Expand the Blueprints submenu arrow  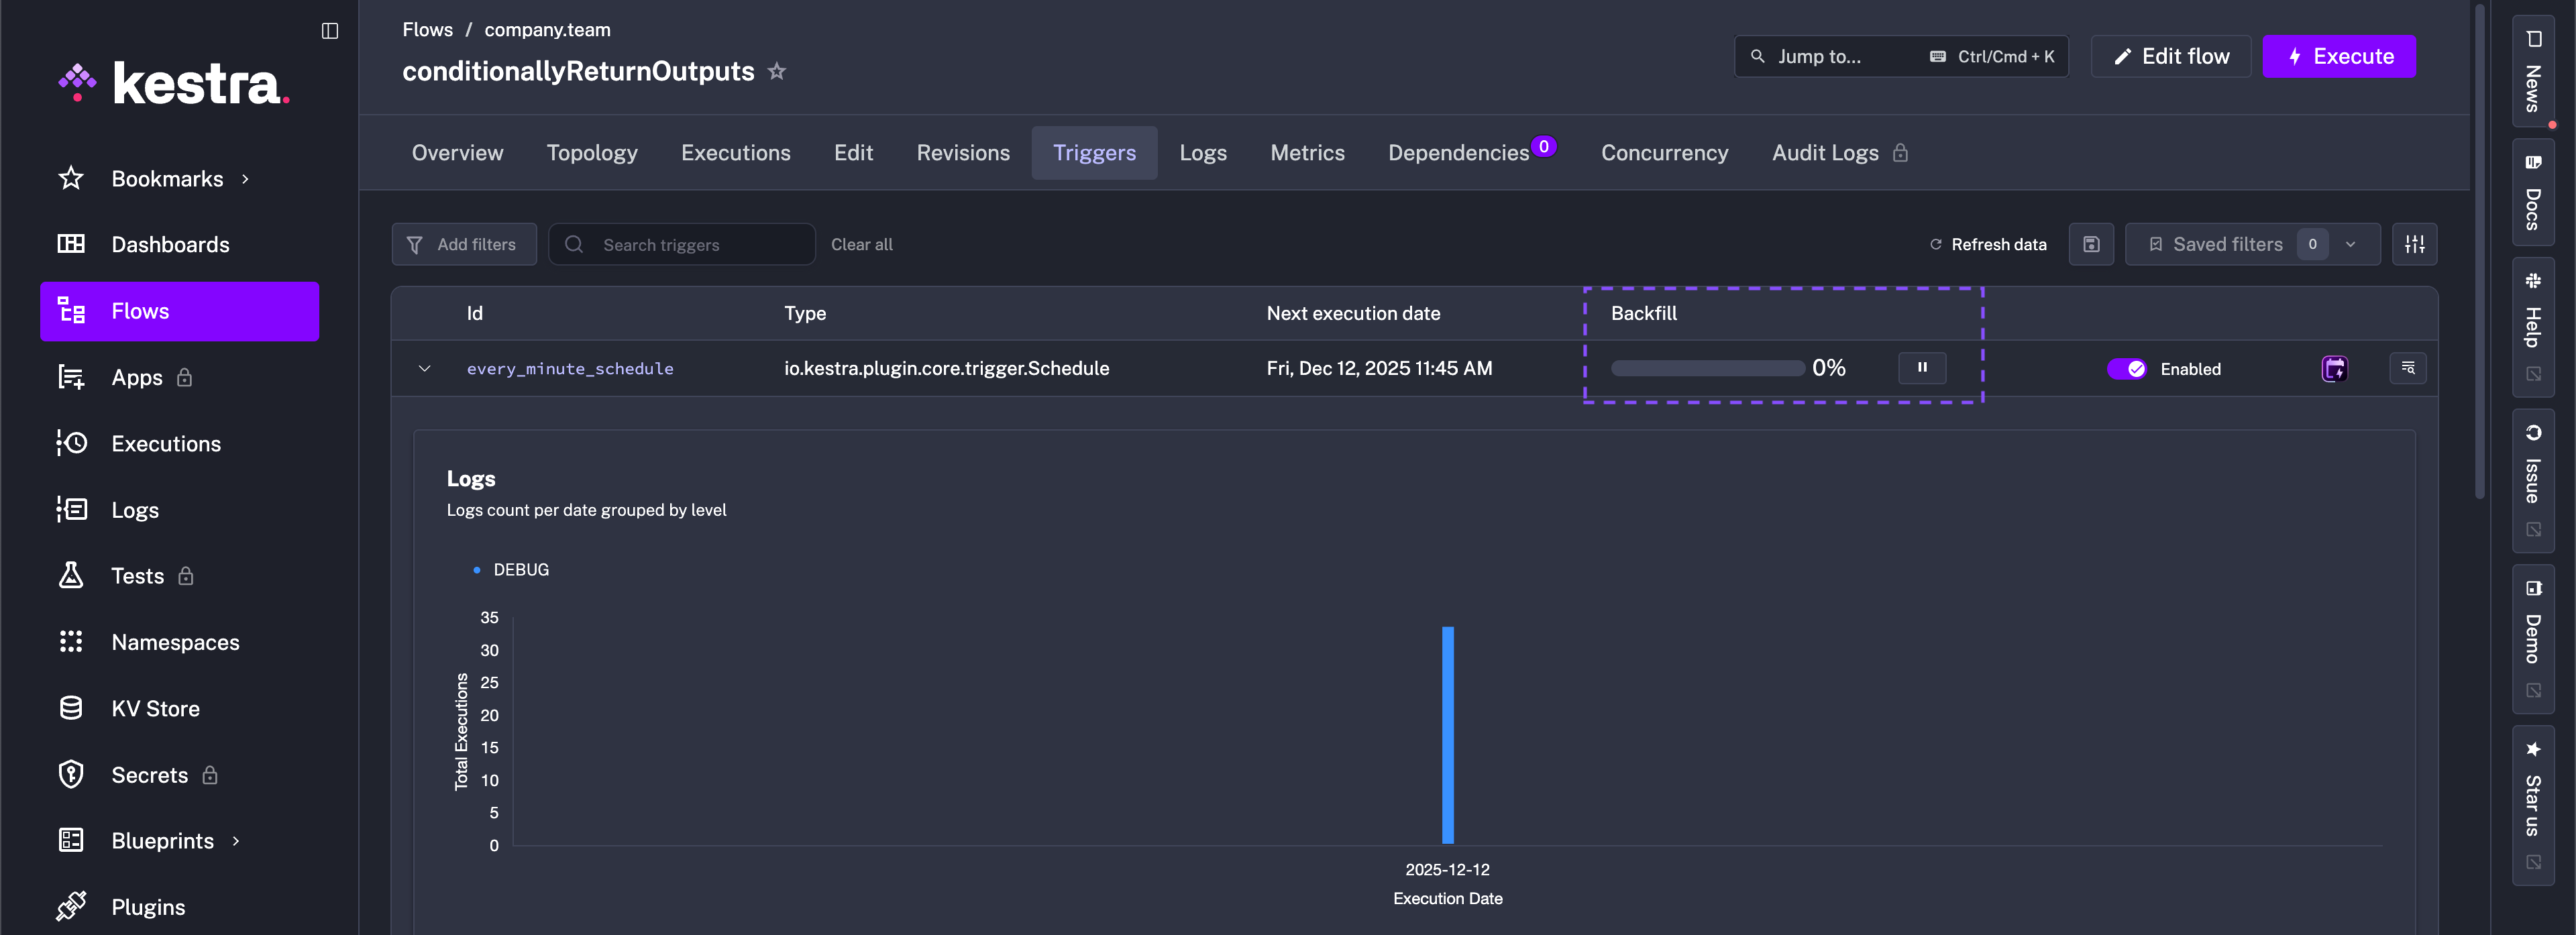pyautogui.click(x=236, y=841)
